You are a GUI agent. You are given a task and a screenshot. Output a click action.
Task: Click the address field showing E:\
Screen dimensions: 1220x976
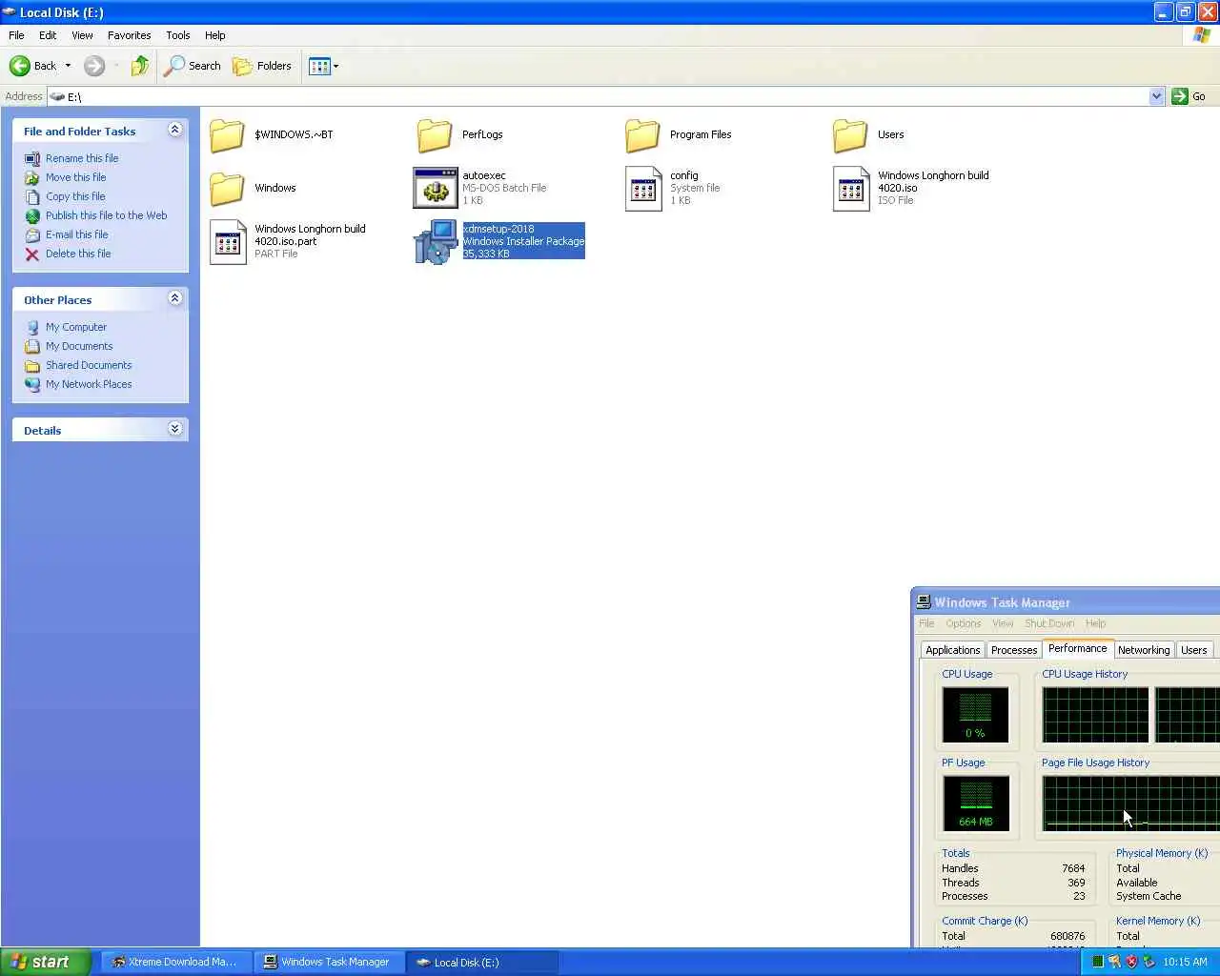click(x=600, y=96)
